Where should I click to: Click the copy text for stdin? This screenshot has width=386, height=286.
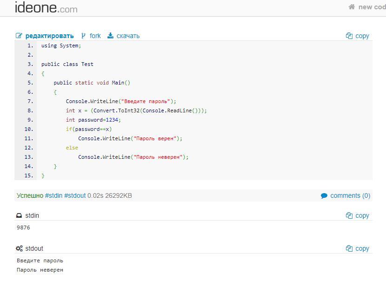click(x=362, y=215)
